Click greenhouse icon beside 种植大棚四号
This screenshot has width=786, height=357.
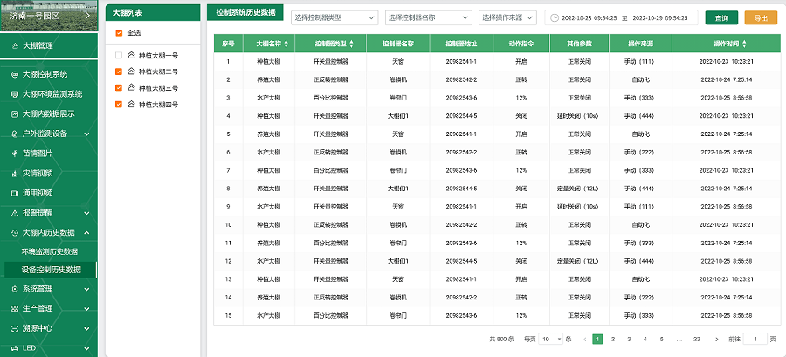point(131,104)
